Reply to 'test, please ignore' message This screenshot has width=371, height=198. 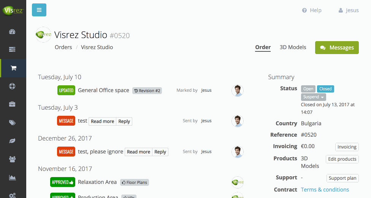click(x=160, y=152)
